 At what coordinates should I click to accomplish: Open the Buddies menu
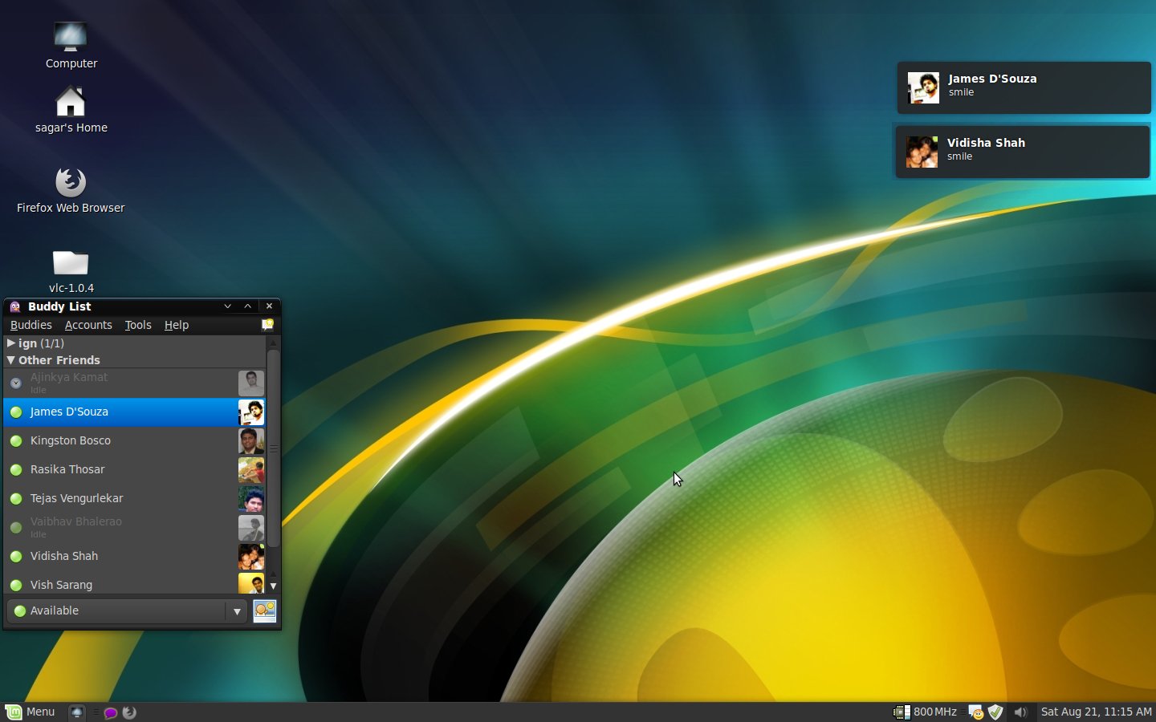pyautogui.click(x=31, y=325)
